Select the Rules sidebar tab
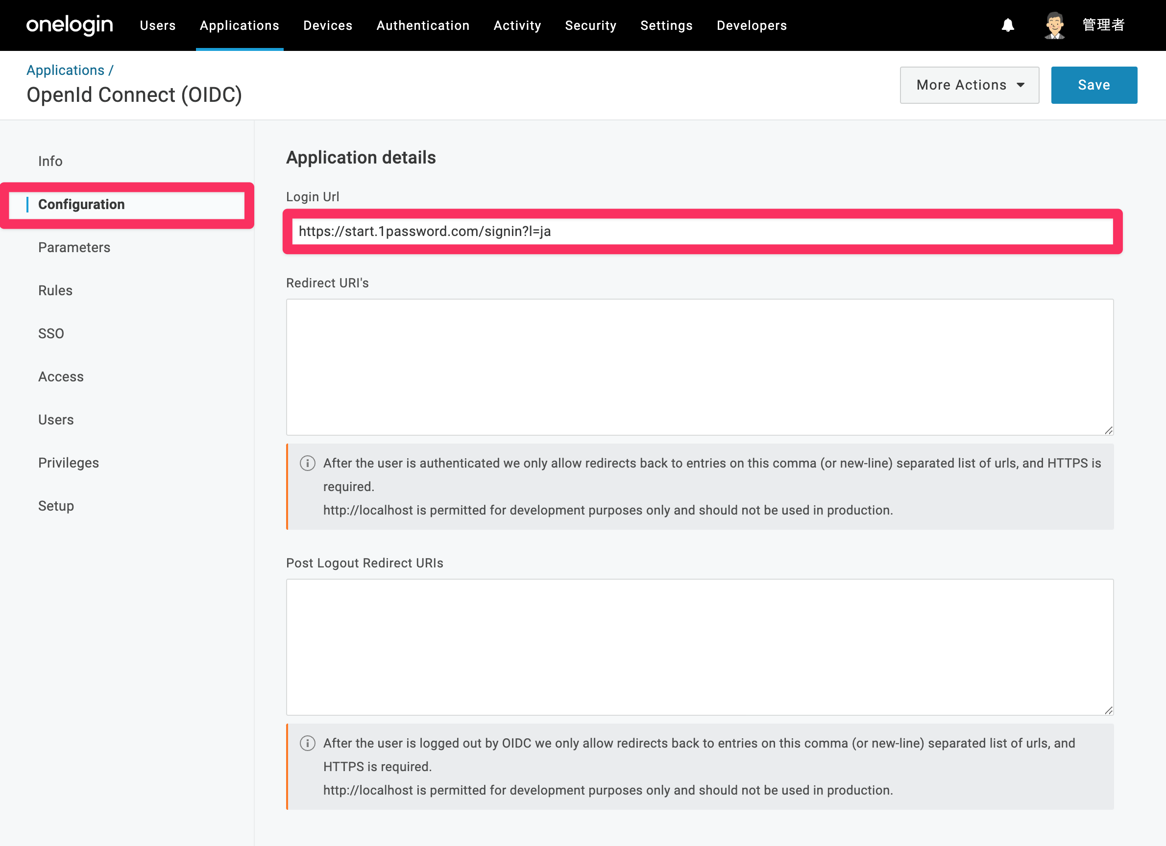 (x=55, y=291)
